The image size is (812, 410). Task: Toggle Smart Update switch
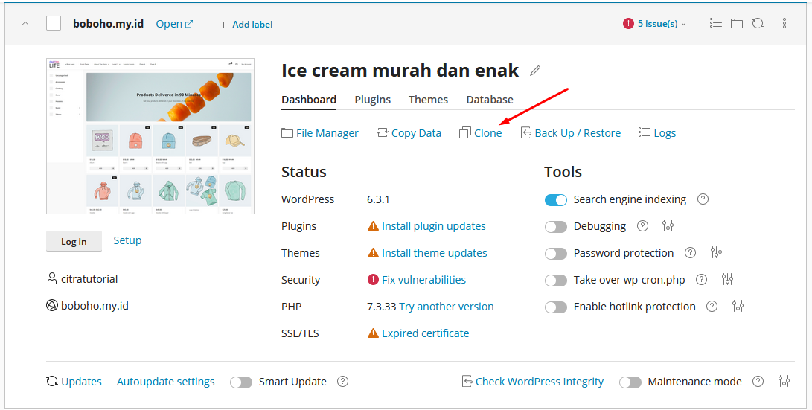(241, 382)
